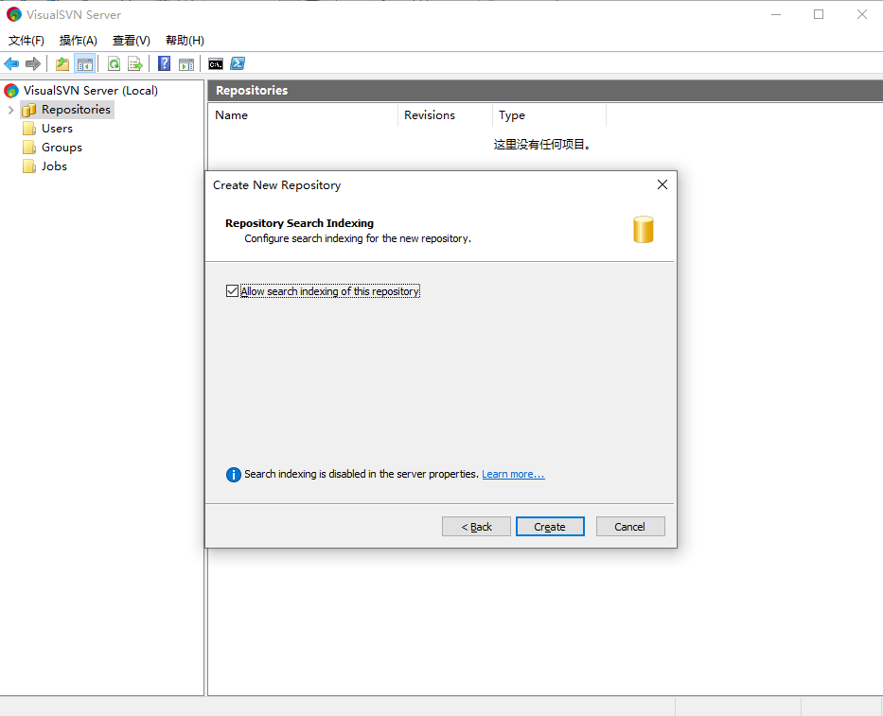Open the 帮助(H) menu
Image resolution: width=883 pixels, height=716 pixels.
pos(185,41)
